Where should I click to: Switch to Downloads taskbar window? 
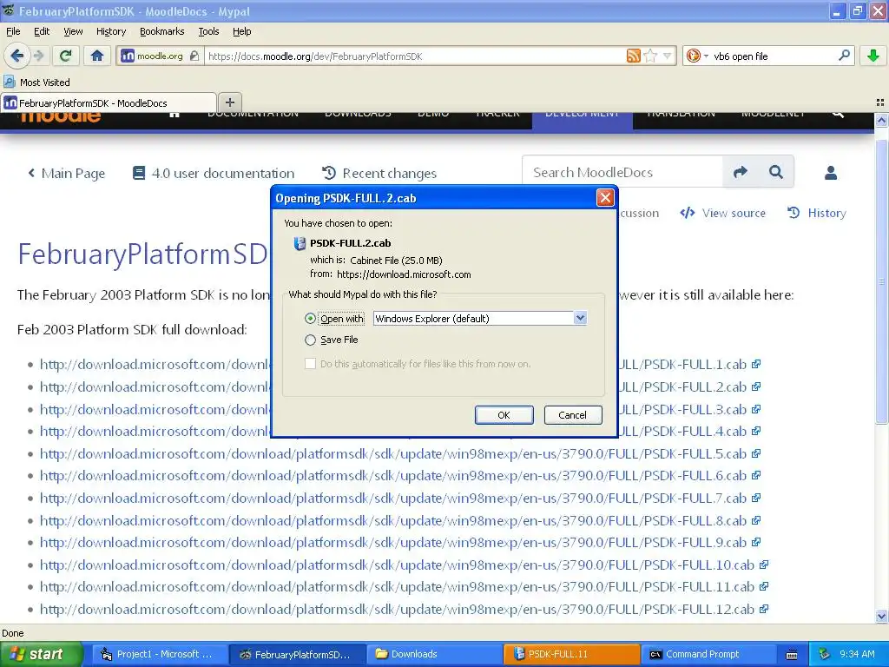tap(434, 654)
